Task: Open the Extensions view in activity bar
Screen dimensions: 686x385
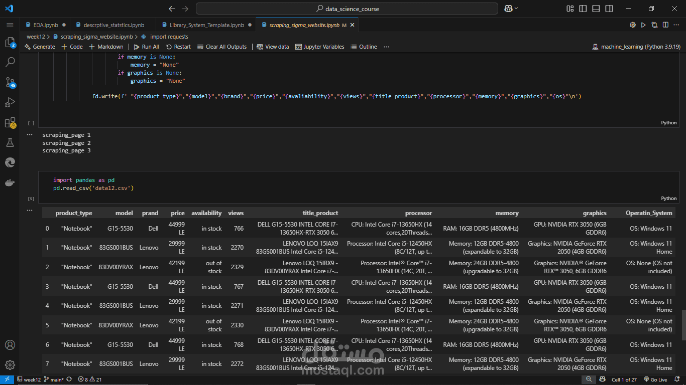Action: 10,123
